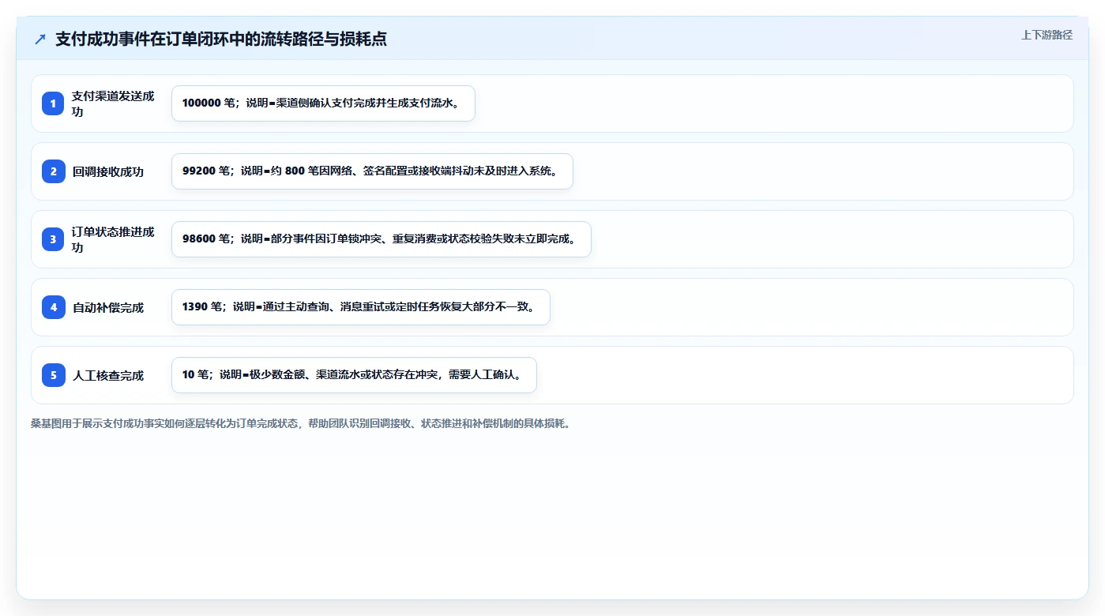Click the 支付渠道发送成功 step label
Image resolution: width=1105 pixels, height=616 pixels.
pyautogui.click(x=113, y=103)
